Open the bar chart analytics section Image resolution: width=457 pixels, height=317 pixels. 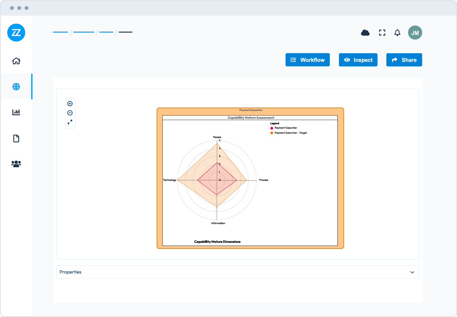pyautogui.click(x=16, y=112)
